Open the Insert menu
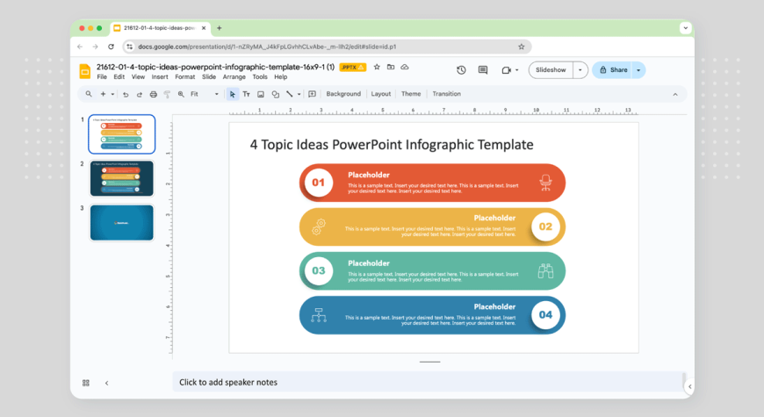764x417 pixels. click(159, 77)
